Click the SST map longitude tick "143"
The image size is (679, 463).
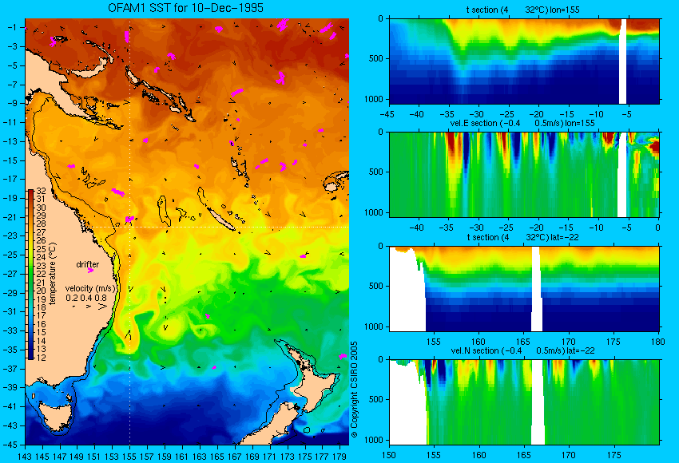pos(25,456)
